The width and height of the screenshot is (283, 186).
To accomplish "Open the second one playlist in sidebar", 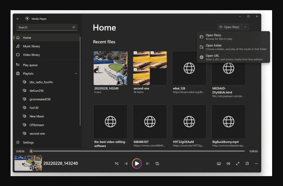I will click(x=47, y=134).
